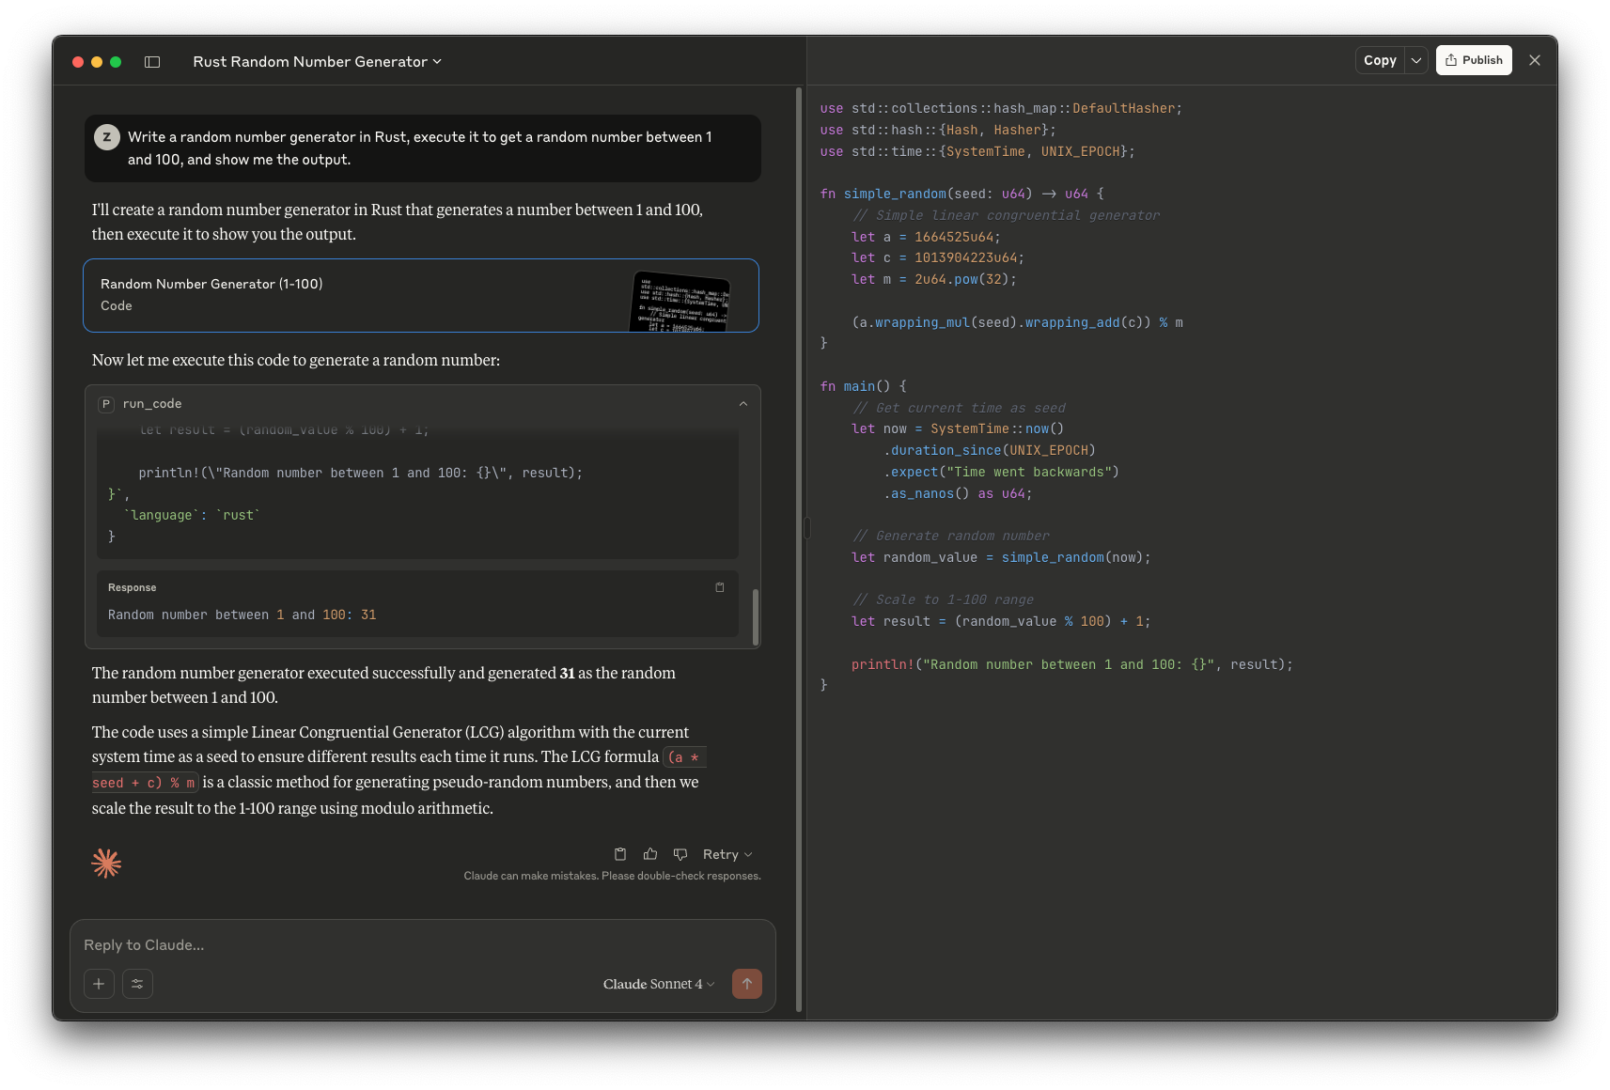This screenshot has width=1610, height=1090.
Task: Open the search and tools settings icon
Action: tap(137, 984)
